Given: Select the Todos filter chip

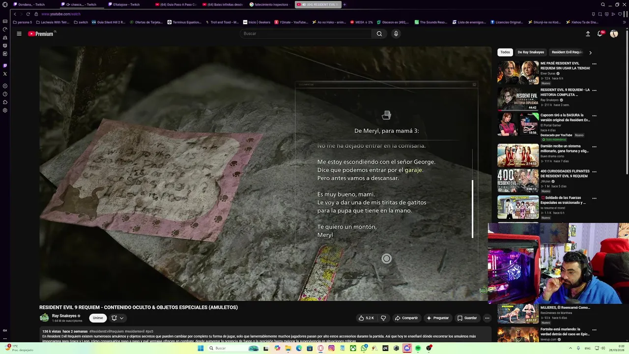Looking at the screenshot, I should coord(505,52).
